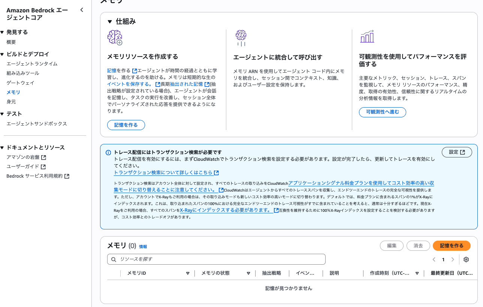Click the info icon on the trace delivery notice
The image size is (483, 307).
[x=108, y=153]
